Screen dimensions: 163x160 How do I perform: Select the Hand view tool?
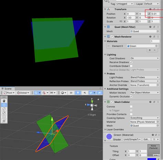[4, 101]
